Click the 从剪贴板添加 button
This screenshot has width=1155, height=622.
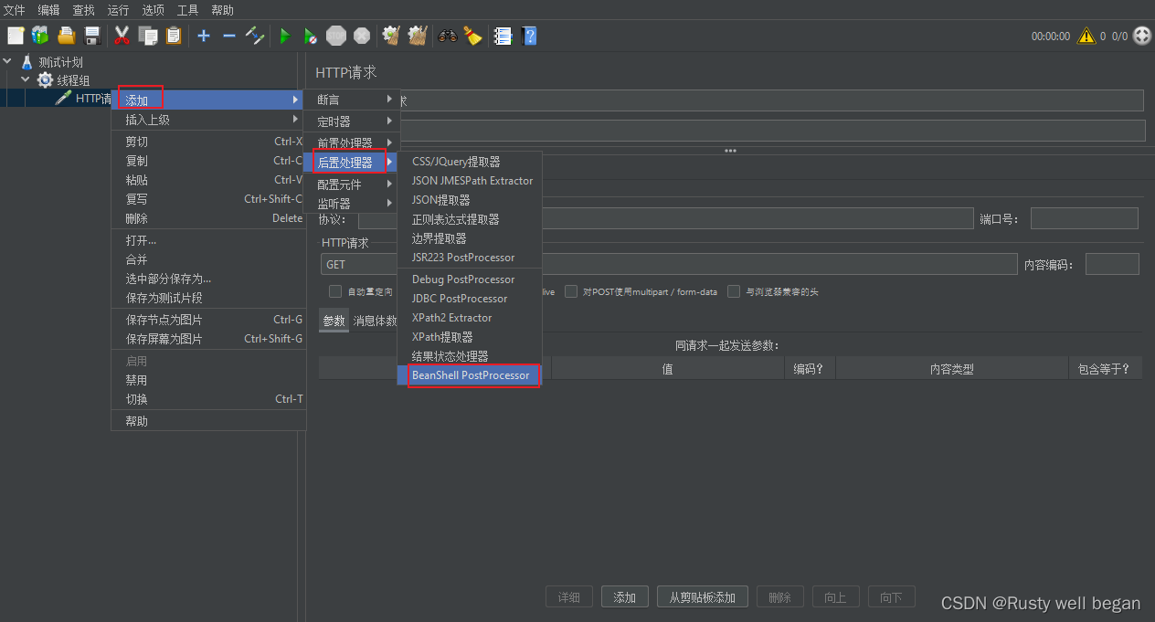[702, 597]
